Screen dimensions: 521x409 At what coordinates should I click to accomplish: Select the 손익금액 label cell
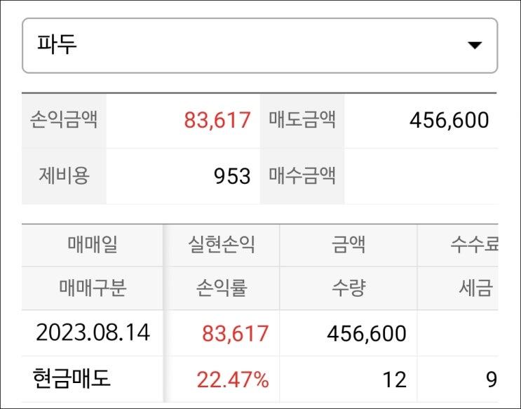64,121
